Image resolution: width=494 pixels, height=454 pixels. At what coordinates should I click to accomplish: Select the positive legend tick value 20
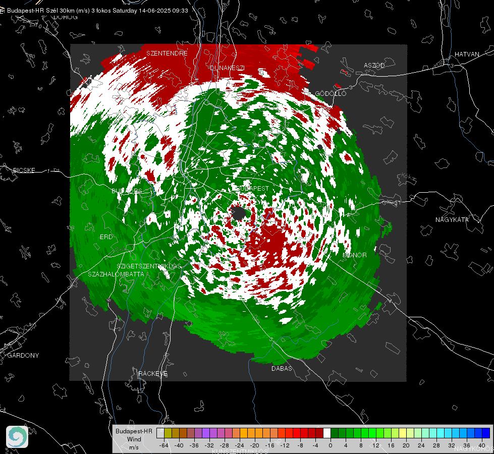coord(406,445)
